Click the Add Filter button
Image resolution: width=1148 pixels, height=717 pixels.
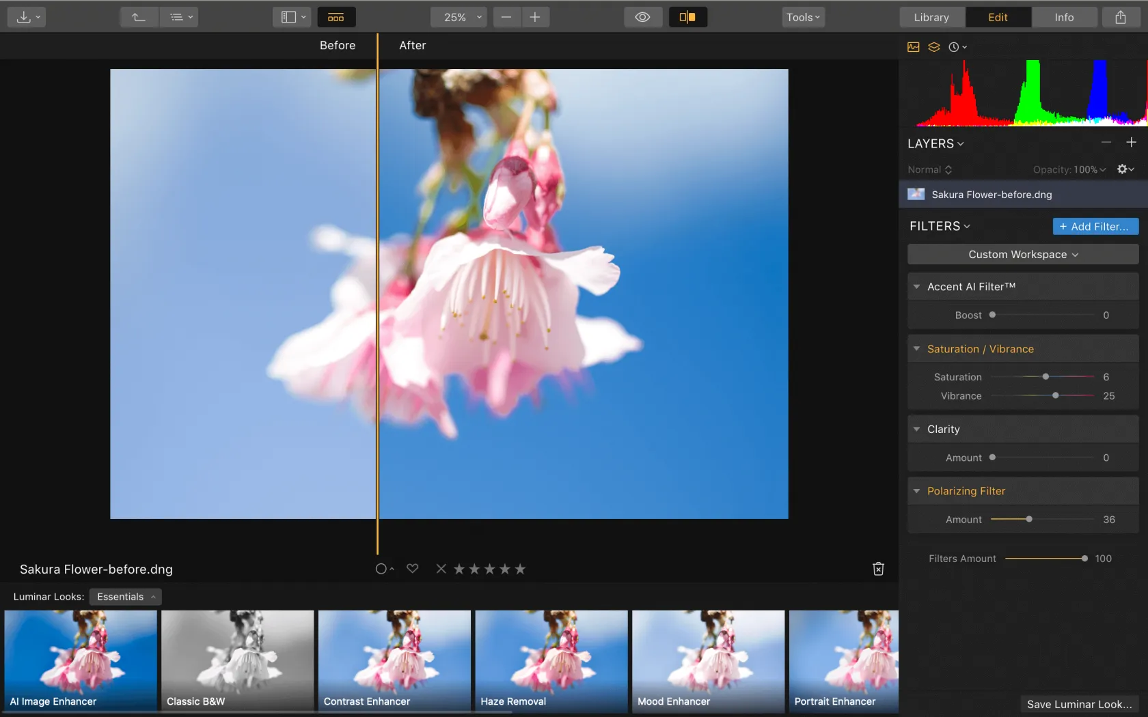(1095, 226)
